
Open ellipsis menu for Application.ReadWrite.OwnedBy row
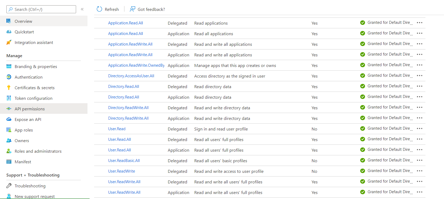click(x=419, y=65)
